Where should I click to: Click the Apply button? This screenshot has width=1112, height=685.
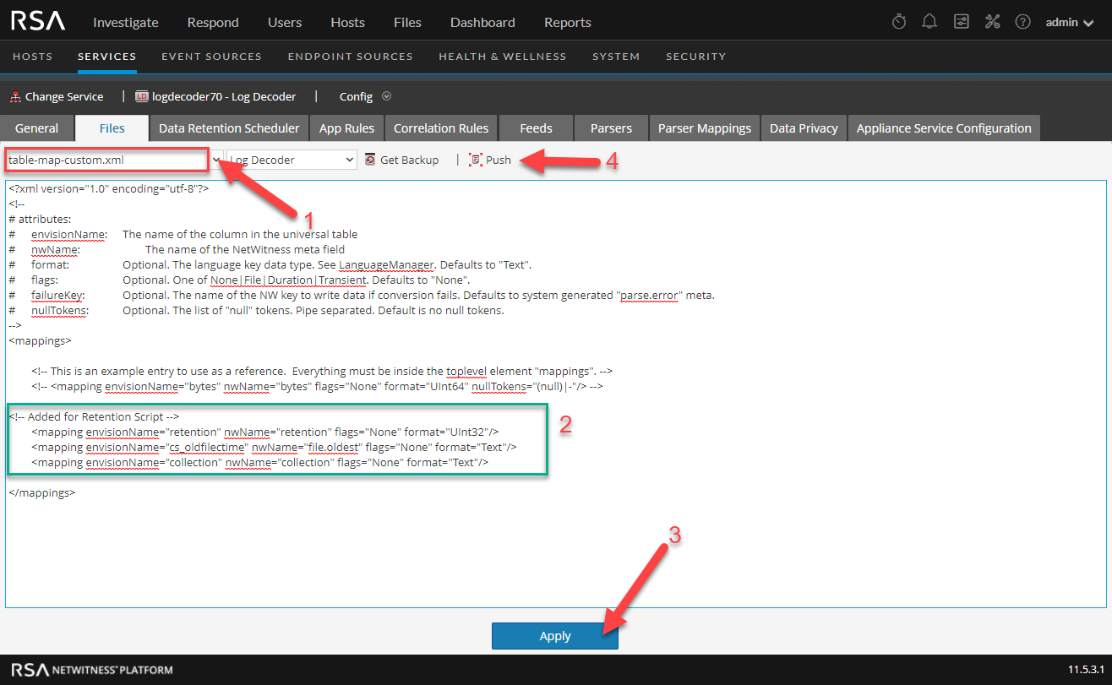pos(554,636)
